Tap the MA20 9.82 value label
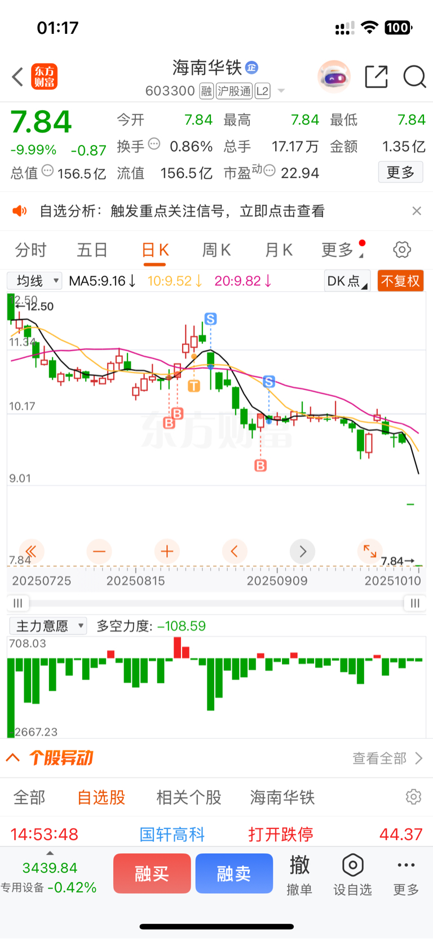Screen dimensions: 433x939 [243, 281]
